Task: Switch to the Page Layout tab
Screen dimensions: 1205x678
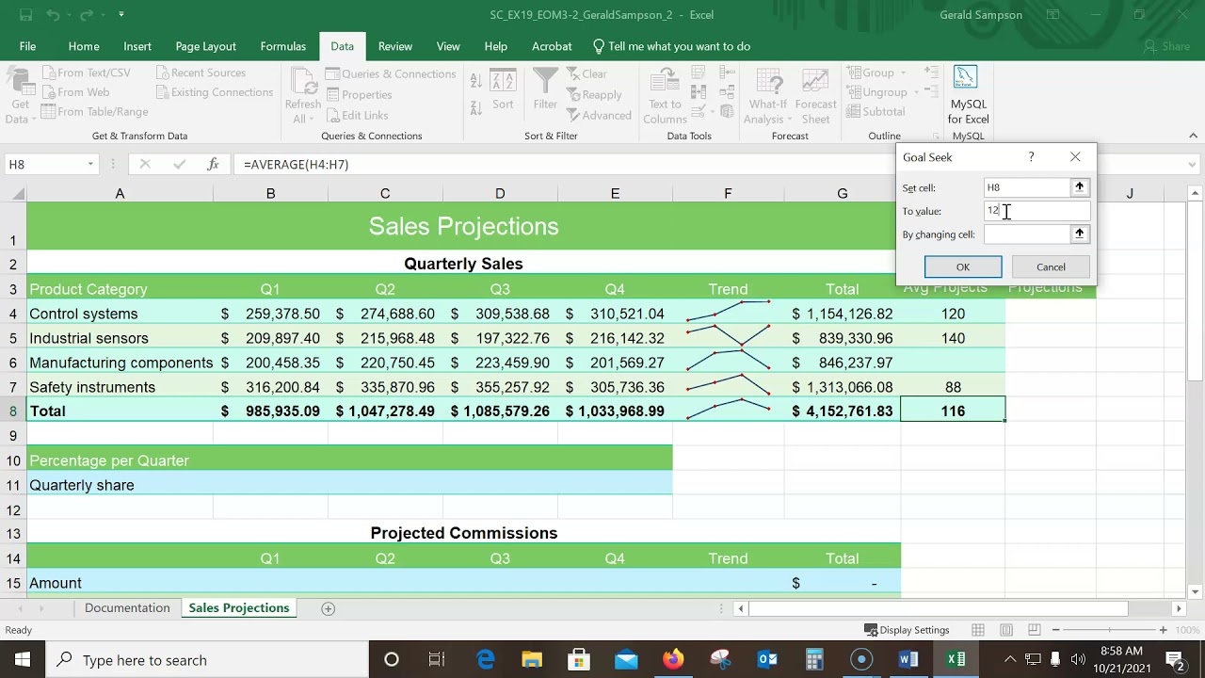Action: 205,46
